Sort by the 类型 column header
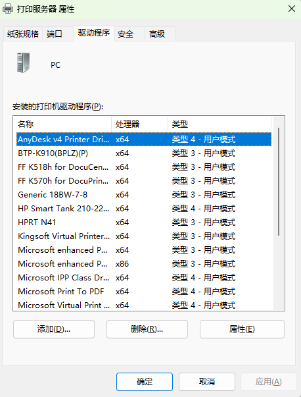The height and width of the screenshot is (397, 301). [x=220, y=124]
